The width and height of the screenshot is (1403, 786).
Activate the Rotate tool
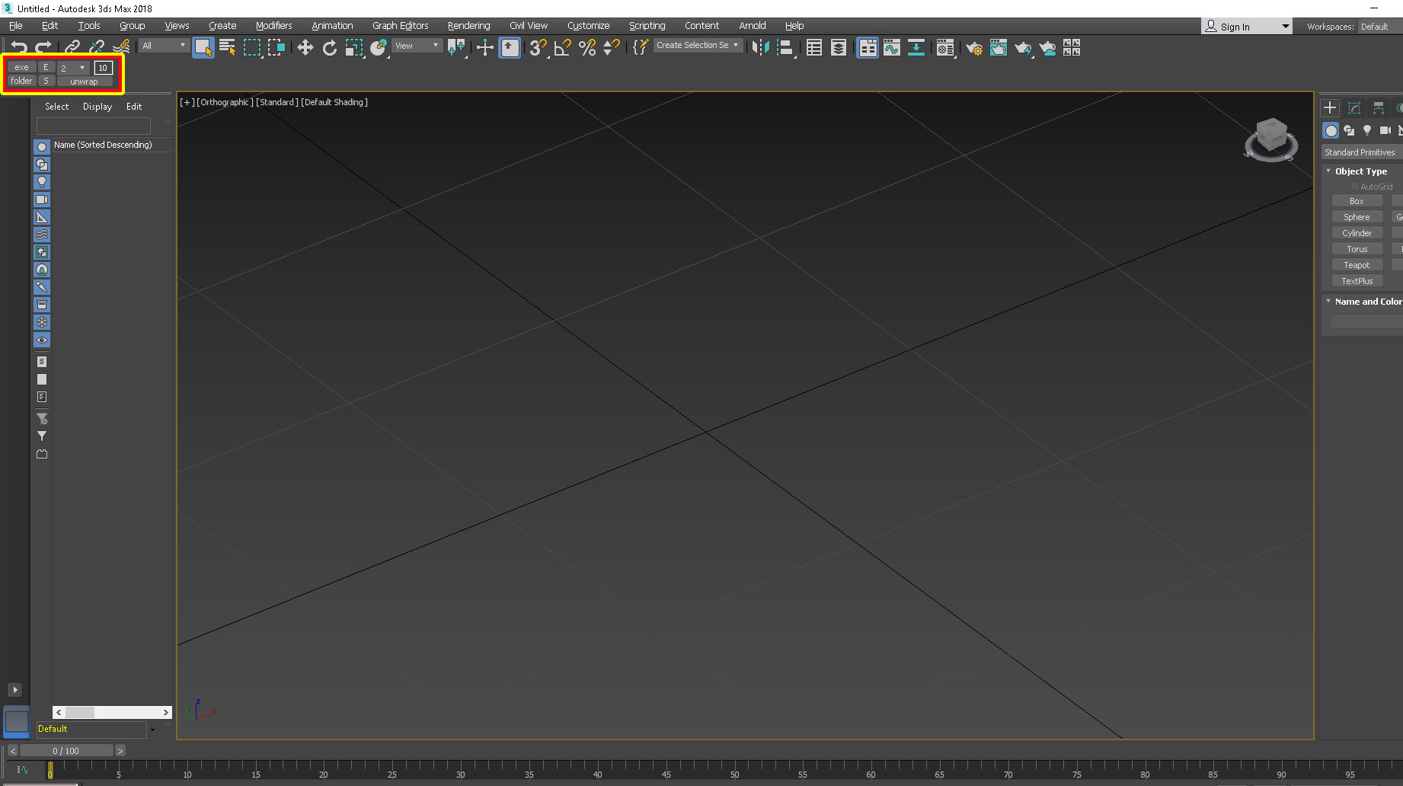pos(329,48)
